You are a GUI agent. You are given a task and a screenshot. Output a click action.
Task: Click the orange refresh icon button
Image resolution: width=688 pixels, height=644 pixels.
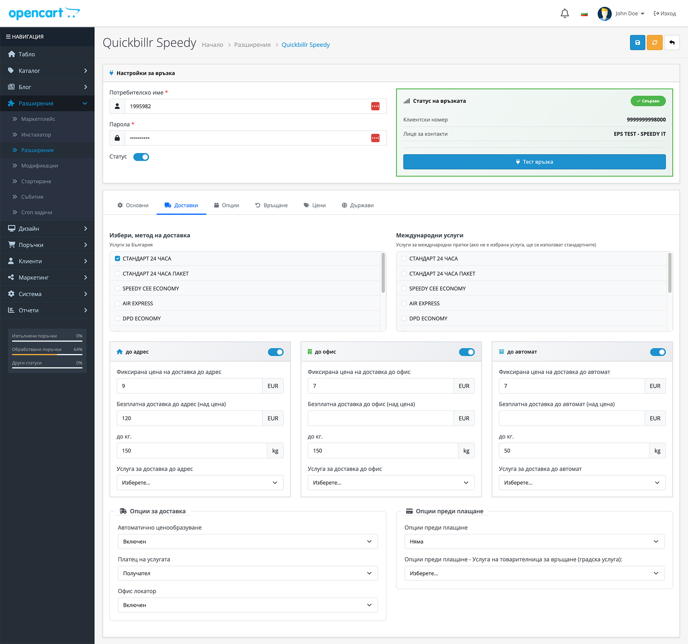654,43
